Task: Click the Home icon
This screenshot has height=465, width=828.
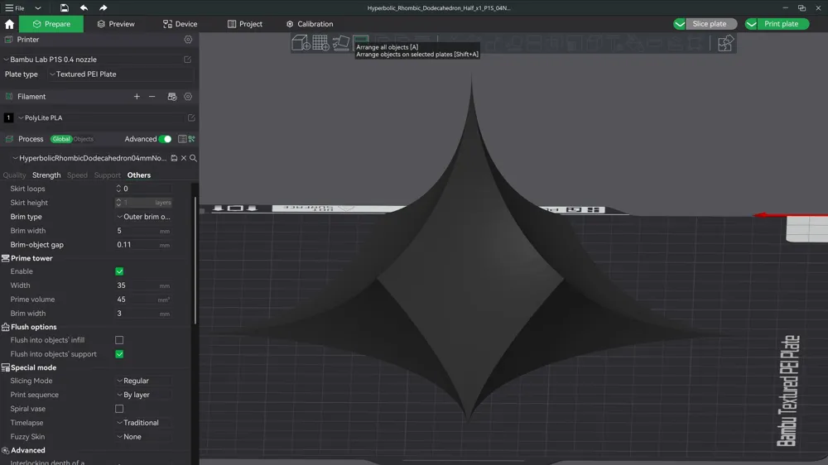Action: click(9, 24)
